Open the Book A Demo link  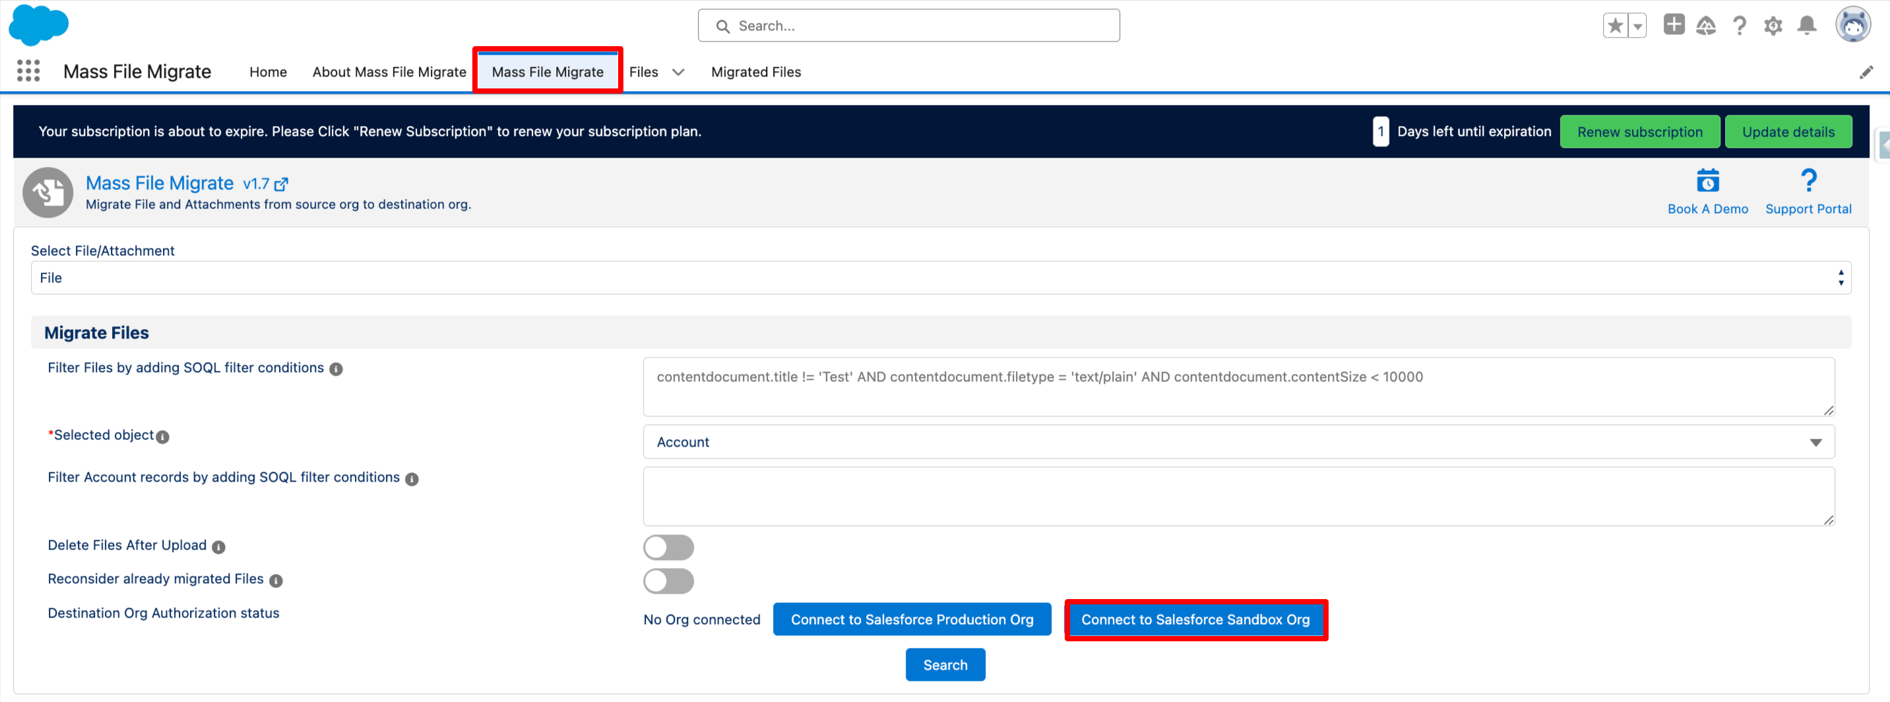pyautogui.click(x=1707, y=209)
